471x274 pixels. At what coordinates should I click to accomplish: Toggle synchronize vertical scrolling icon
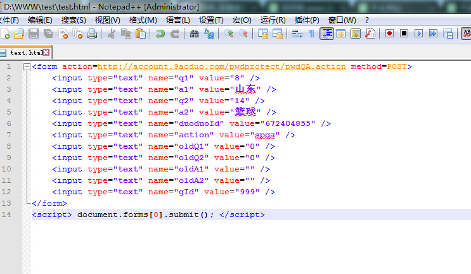tap(263, 34)
